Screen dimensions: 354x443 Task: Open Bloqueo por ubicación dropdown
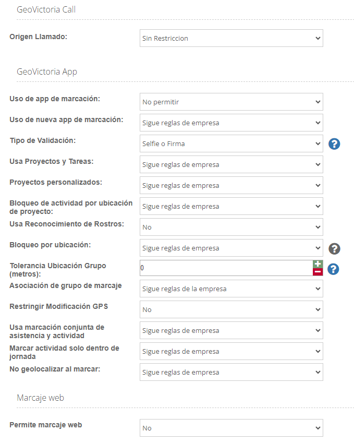(231, 248)
